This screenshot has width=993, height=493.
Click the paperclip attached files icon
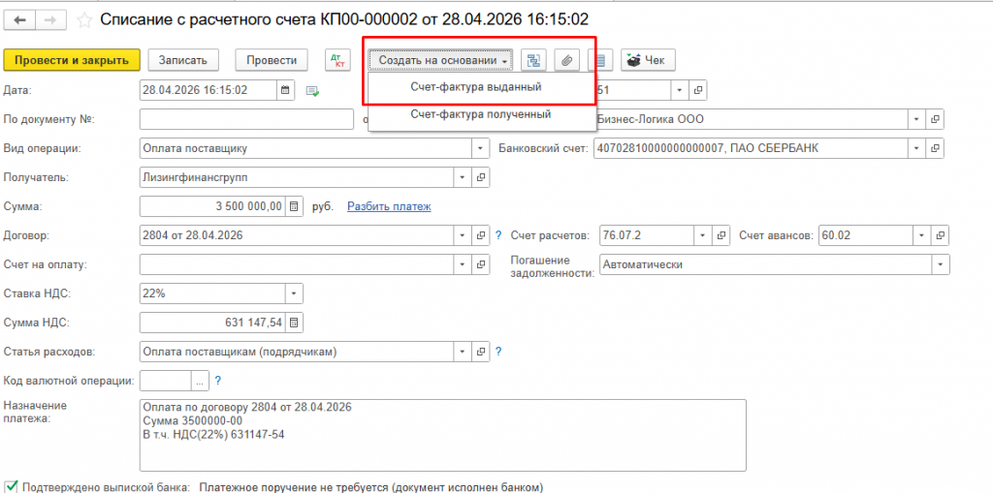pyautogui.click(x=566, y=60)
